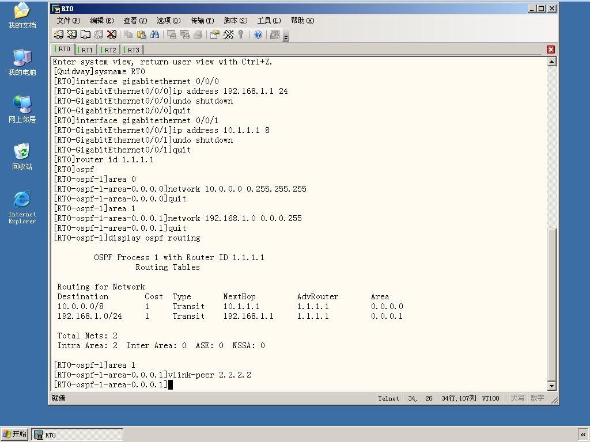Open 网上邻居 desktop icon
The image size is (590, 442).
(22, 109)
